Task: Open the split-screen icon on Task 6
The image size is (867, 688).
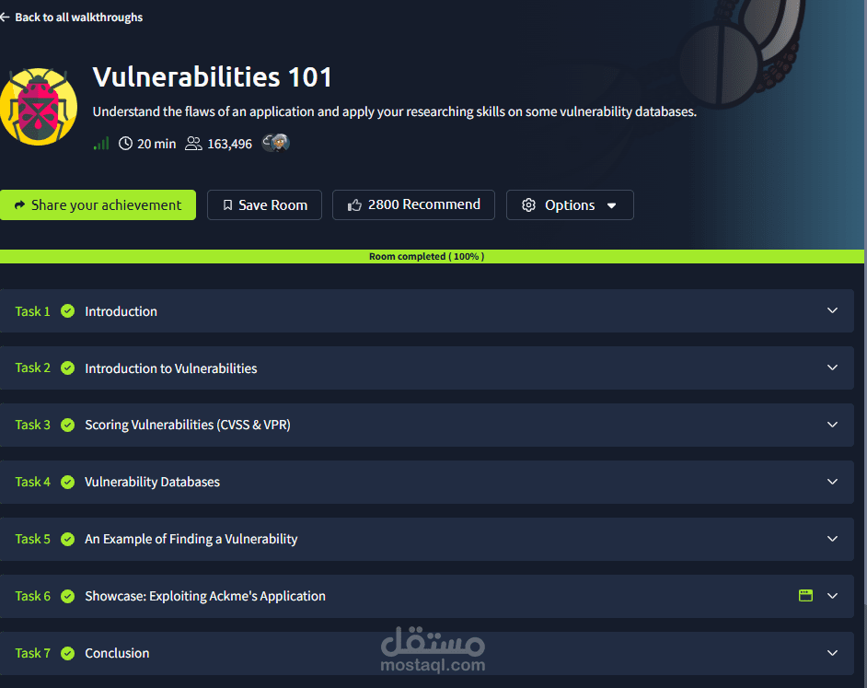Action: pyautogui.click(x=805, y=596)
